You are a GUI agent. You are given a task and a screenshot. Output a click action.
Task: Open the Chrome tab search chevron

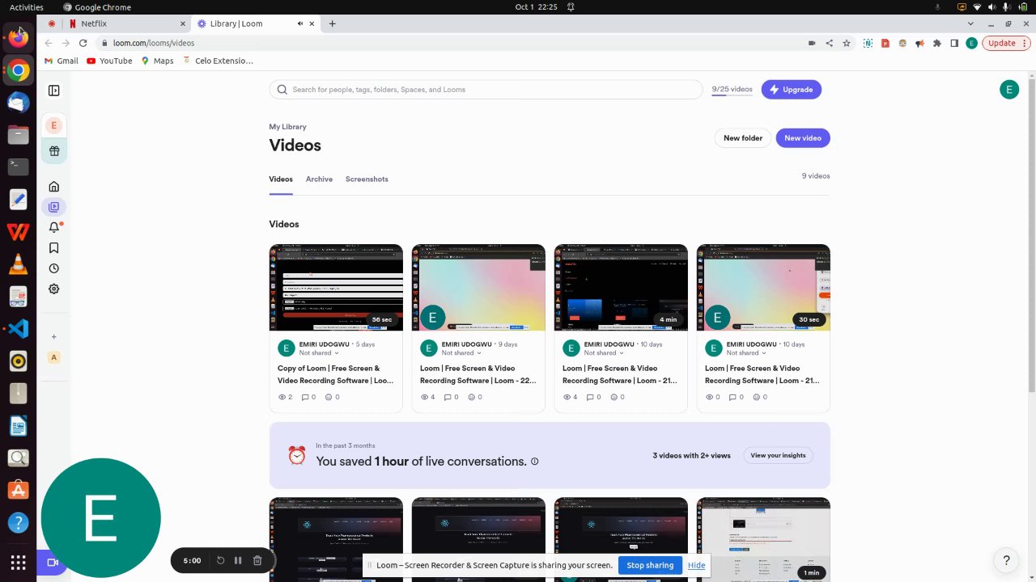coord(971,23)
